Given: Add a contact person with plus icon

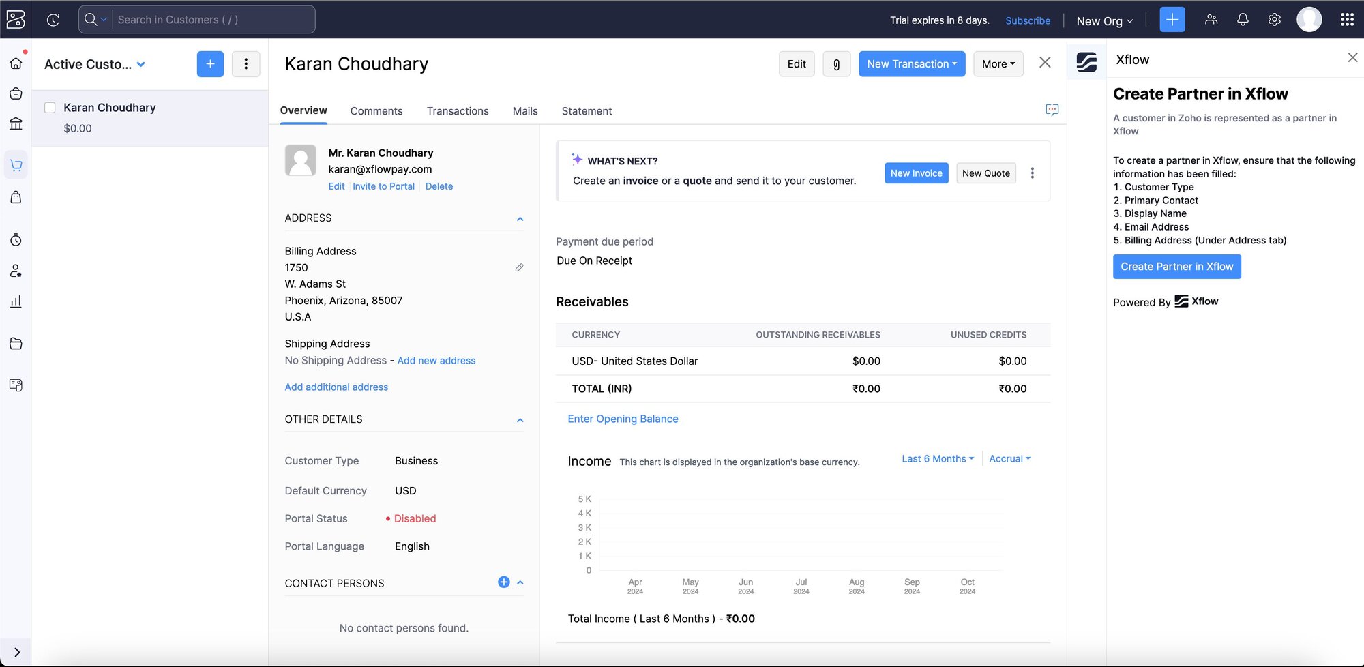Looking at the screenshot, I should [x=503, y=582].
